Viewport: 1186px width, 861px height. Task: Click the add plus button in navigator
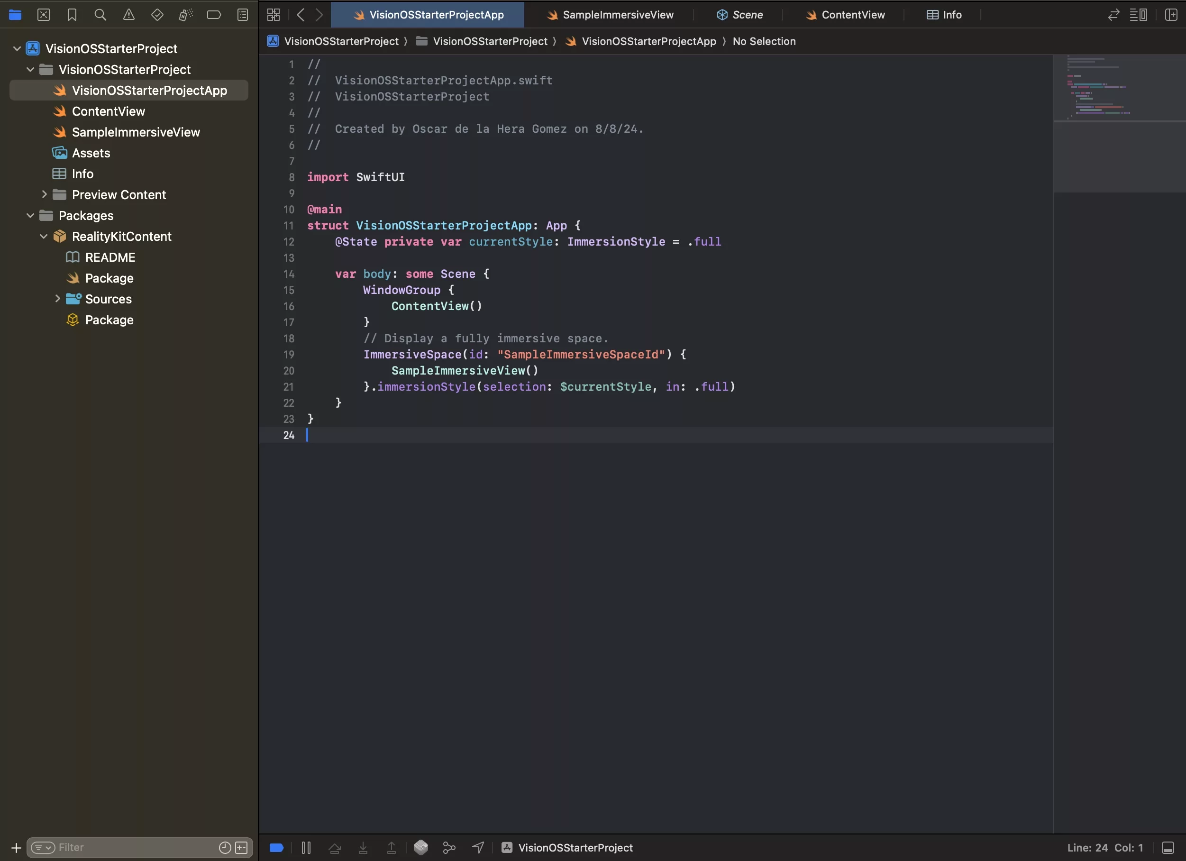tap(16, 848)
